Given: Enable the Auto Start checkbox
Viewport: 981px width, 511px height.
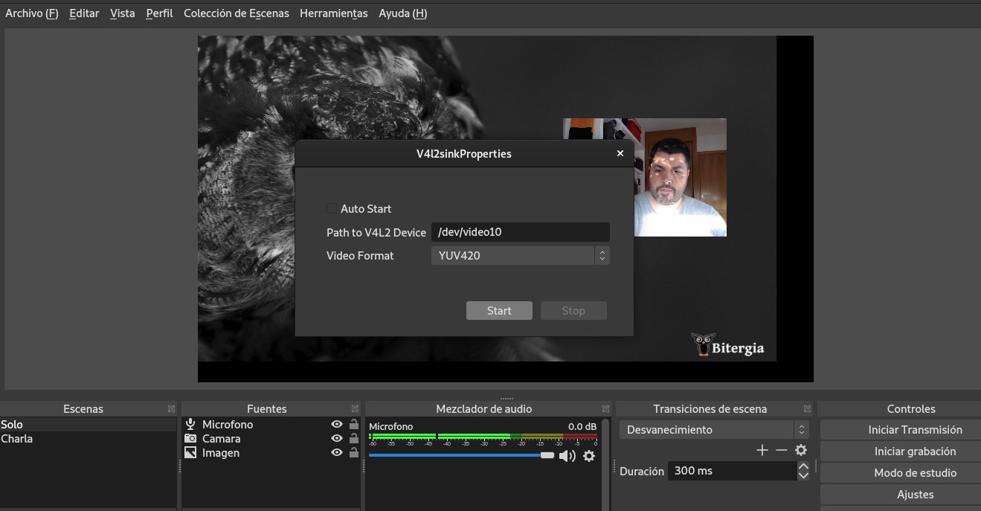Looking at the screenshot, I should 332,209.
